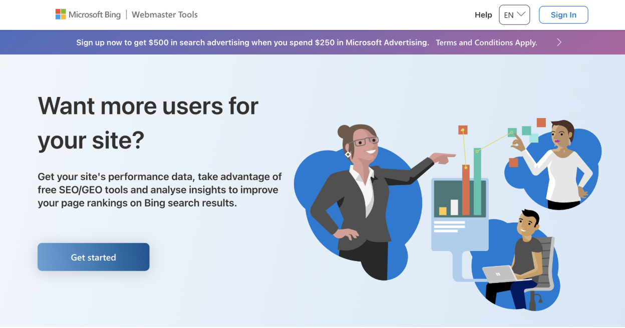Click the Surface laptop icon in illustration
The width and height of the screenshot is (625, 328).
(501, 274)
